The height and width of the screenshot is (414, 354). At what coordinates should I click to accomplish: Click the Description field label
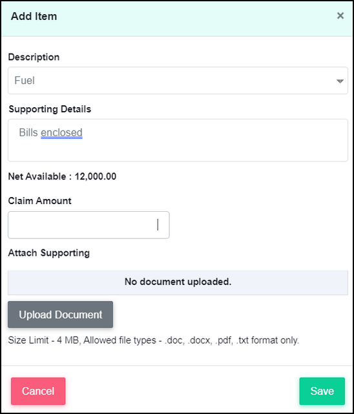[x=34, y=57]
